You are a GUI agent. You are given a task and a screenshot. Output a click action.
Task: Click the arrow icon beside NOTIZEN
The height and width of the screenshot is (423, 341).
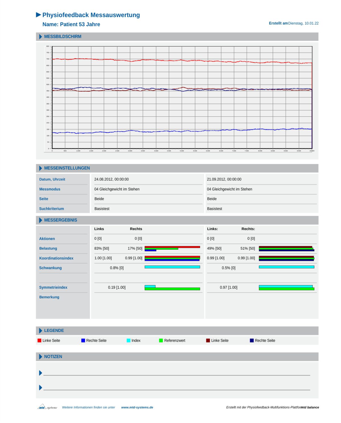(40, 356)
